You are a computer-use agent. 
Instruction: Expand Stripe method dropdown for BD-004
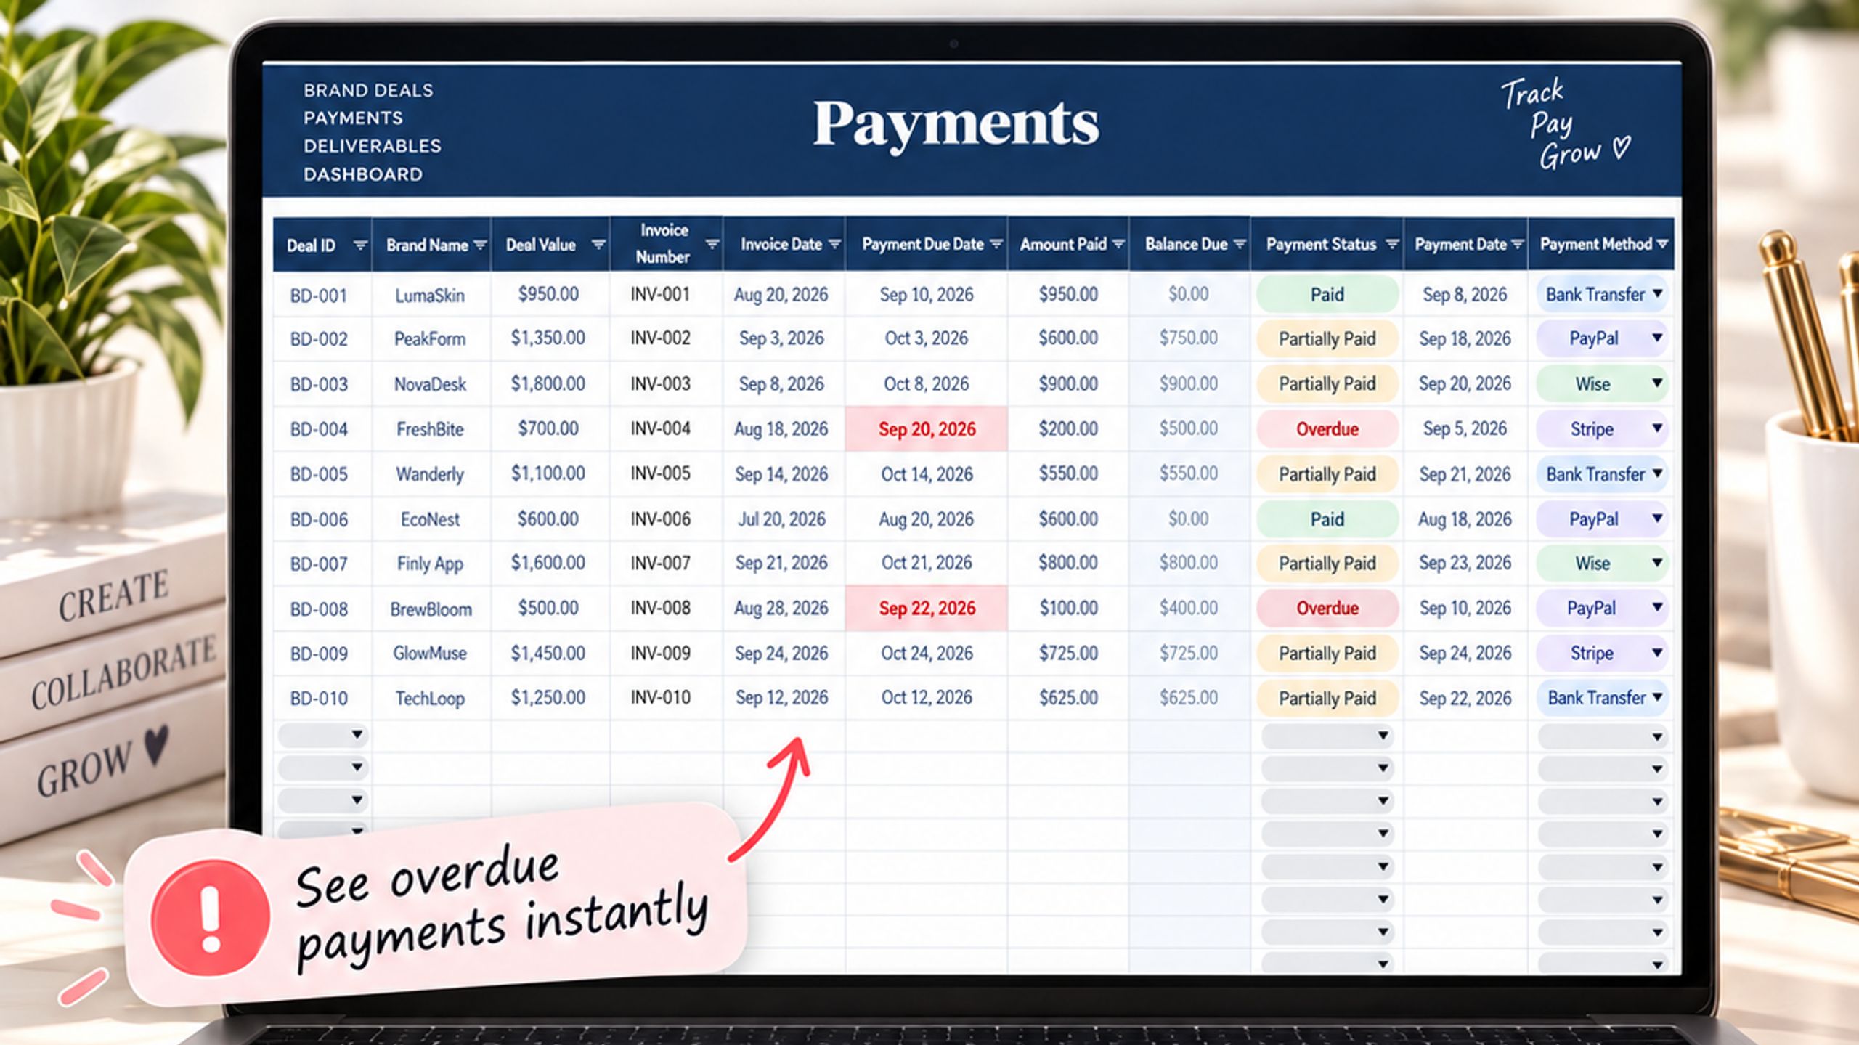click(x=1658, y=428)
